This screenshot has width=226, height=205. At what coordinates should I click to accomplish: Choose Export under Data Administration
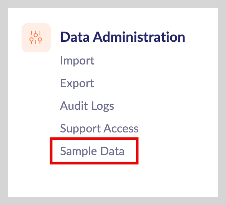[77, 83]
